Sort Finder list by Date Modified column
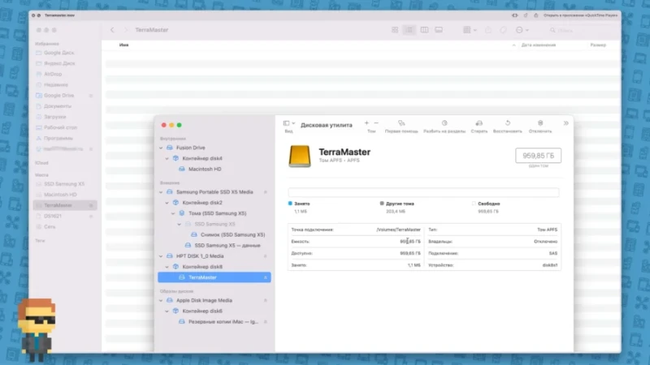Viewport: 650px width, 365px height. point(538,45)
